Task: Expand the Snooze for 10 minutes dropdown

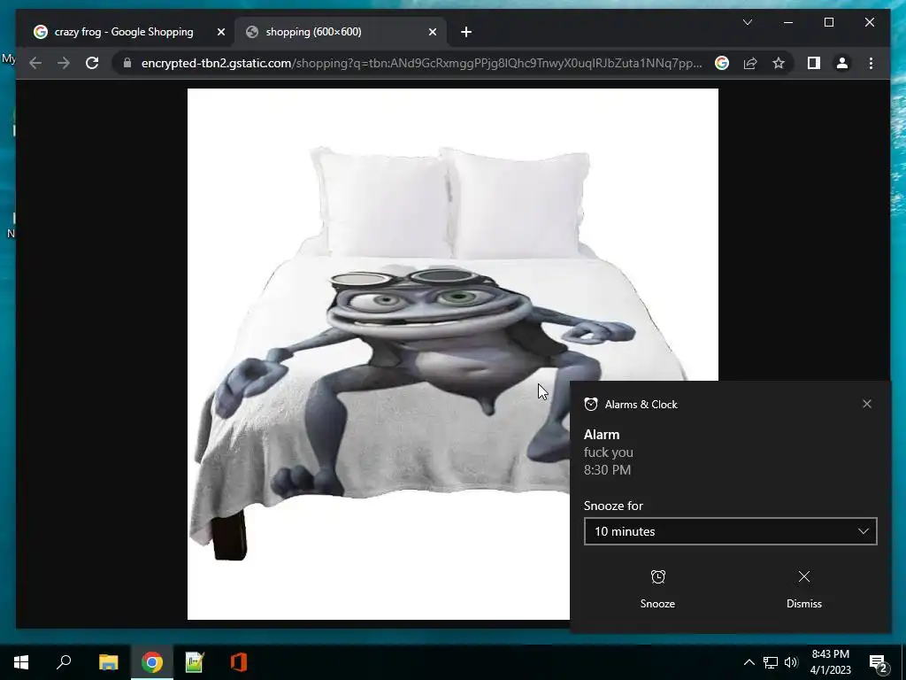Action: coord(730,531)
